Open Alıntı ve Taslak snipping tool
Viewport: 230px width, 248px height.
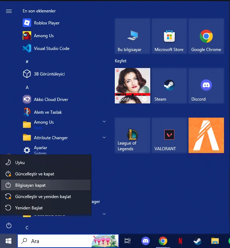(42, 112)
